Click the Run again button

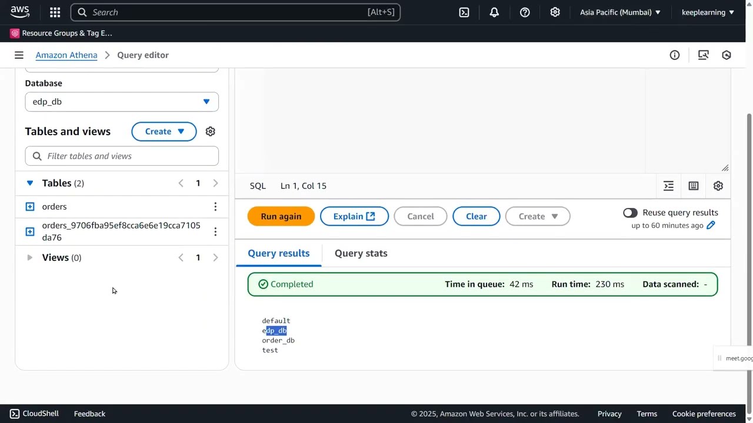tap(281, 216)
